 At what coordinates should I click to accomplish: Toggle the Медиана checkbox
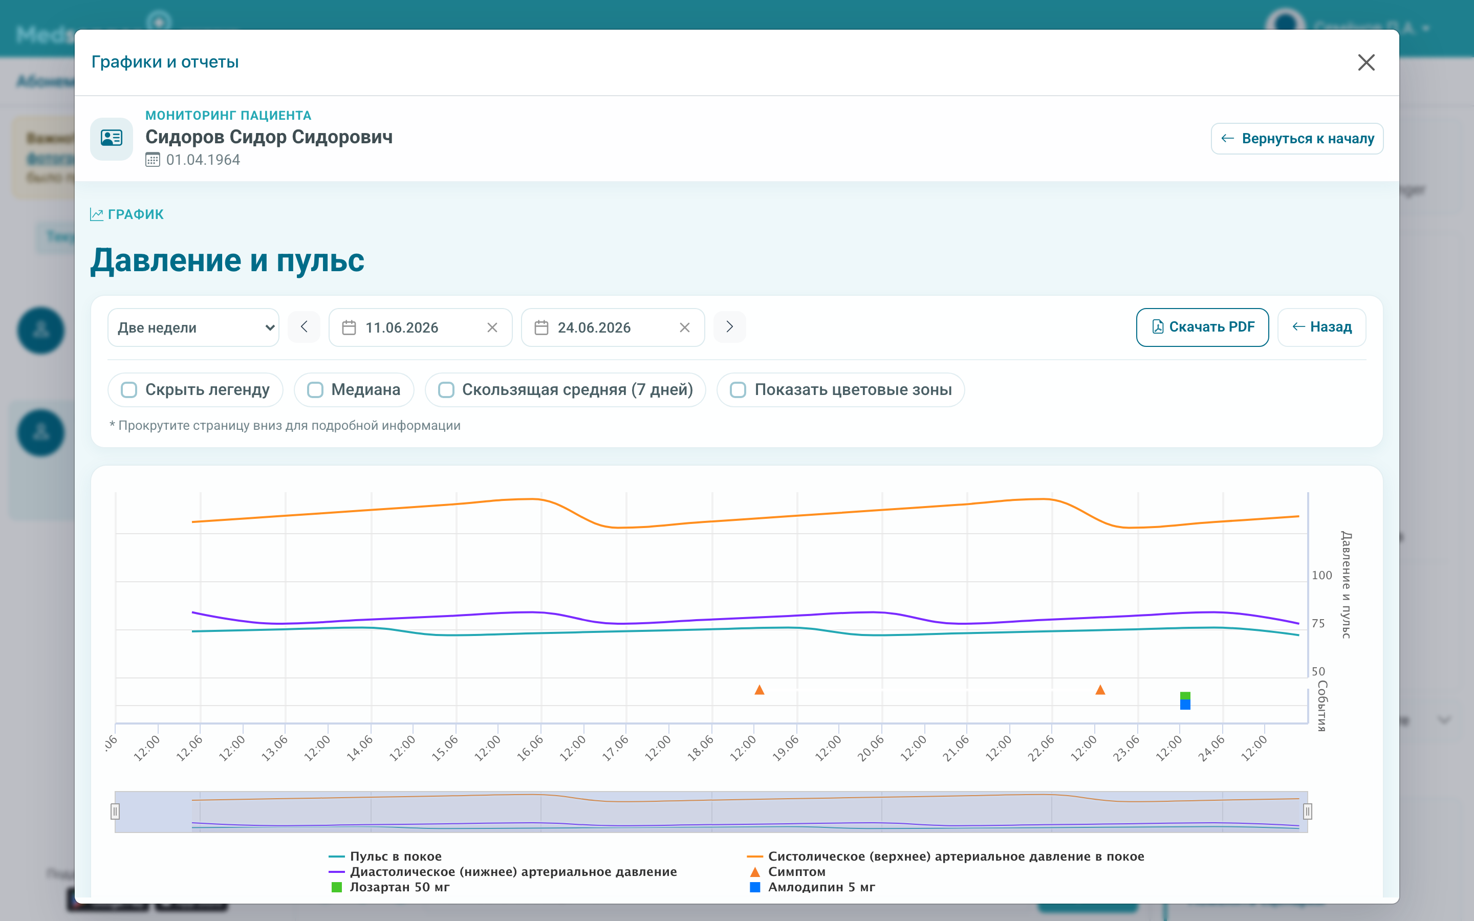coord(315,390)
